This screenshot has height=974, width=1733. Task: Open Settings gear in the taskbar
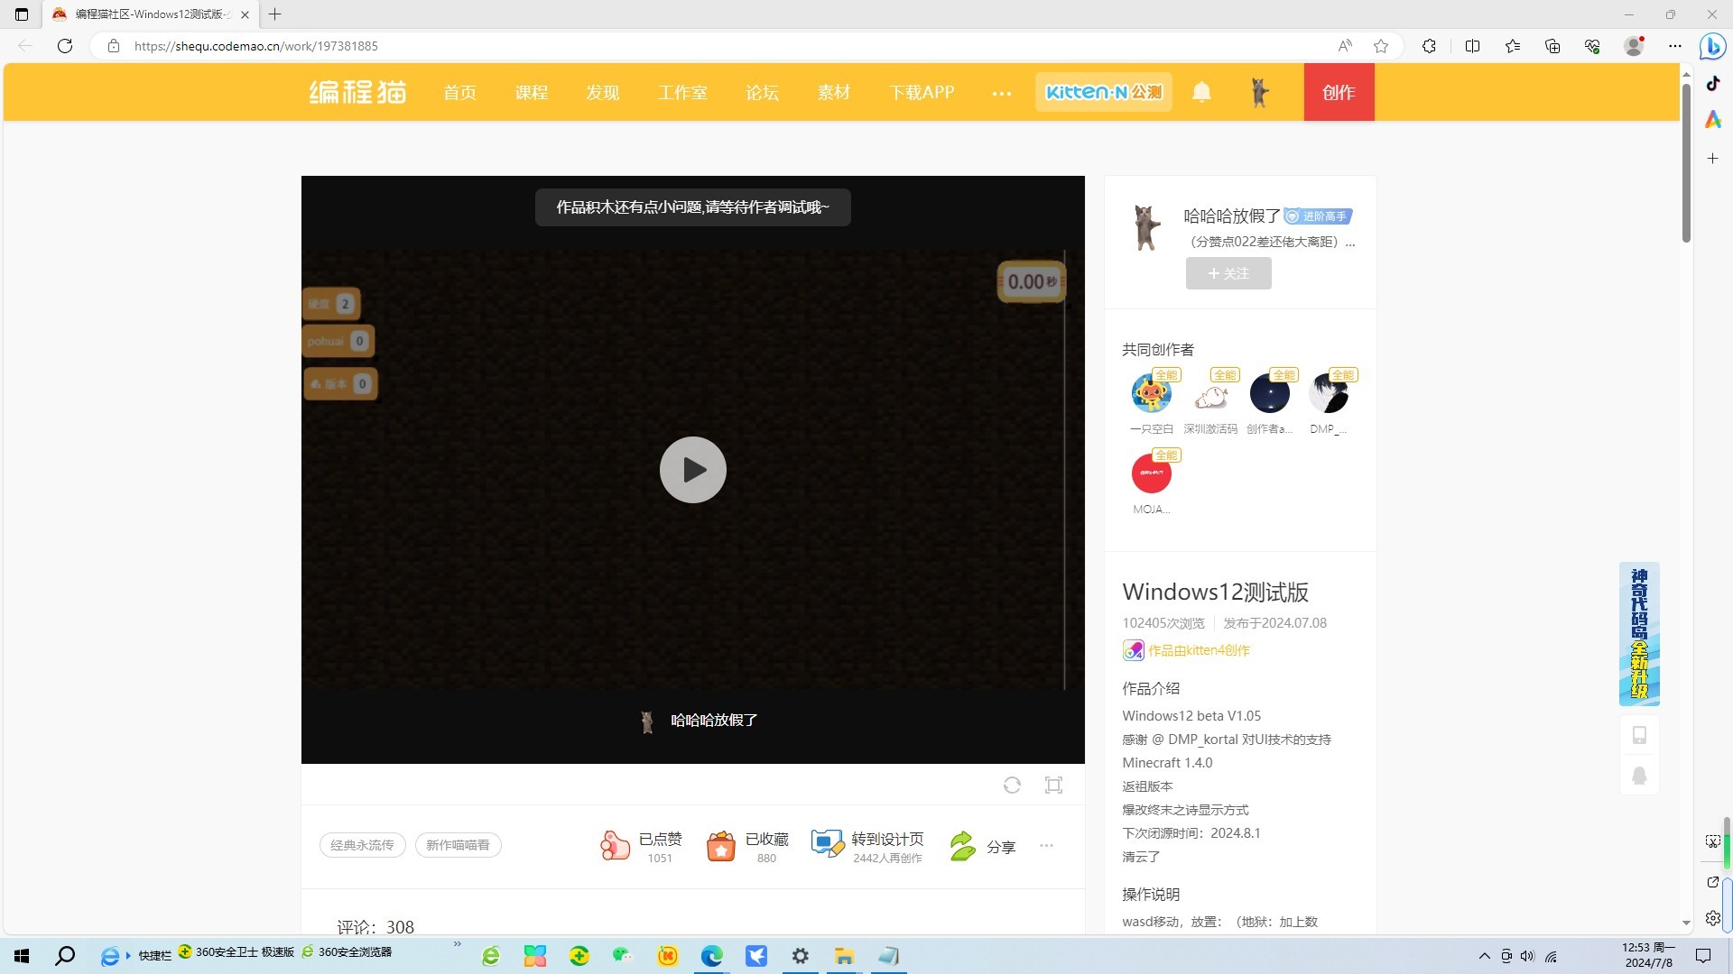click(x=800, y=956)
